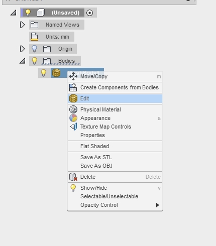Toggle the mesh body visibility lightbulb

point(44,73)
